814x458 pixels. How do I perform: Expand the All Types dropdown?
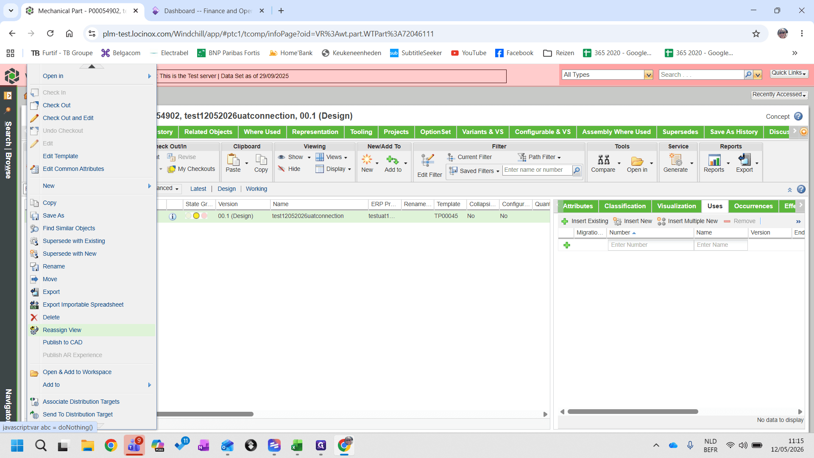click(648, 75)
